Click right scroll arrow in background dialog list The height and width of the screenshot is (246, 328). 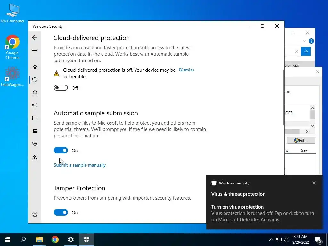point(307,131)
